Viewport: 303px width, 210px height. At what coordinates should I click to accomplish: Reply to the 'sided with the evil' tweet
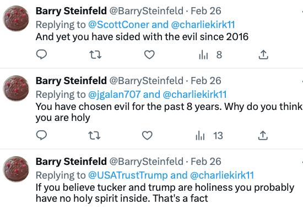click(41, 54)
